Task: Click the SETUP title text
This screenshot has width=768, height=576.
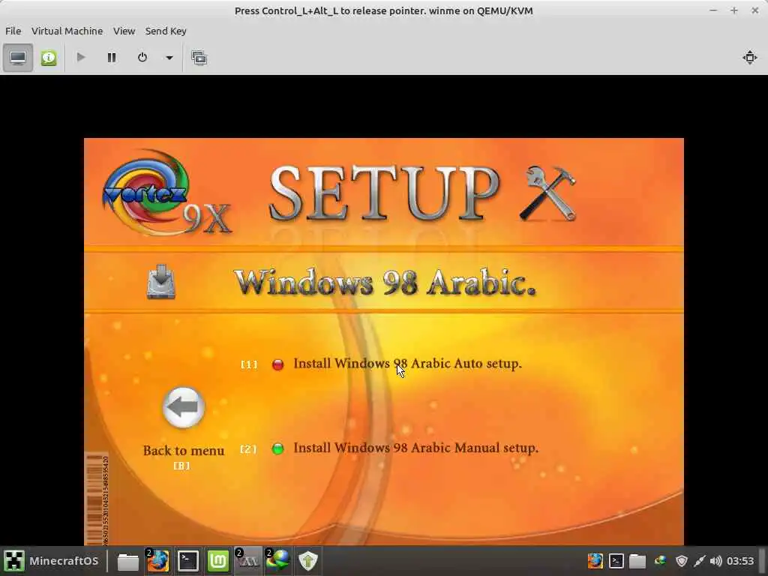Action: coord(385,193)
